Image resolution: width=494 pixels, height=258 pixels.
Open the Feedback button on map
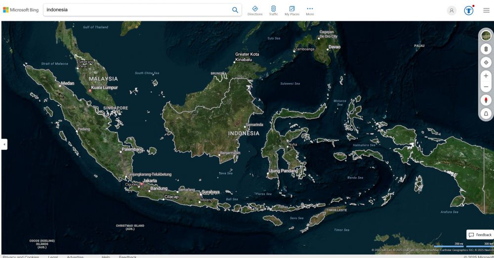click(x=480, y=235)
